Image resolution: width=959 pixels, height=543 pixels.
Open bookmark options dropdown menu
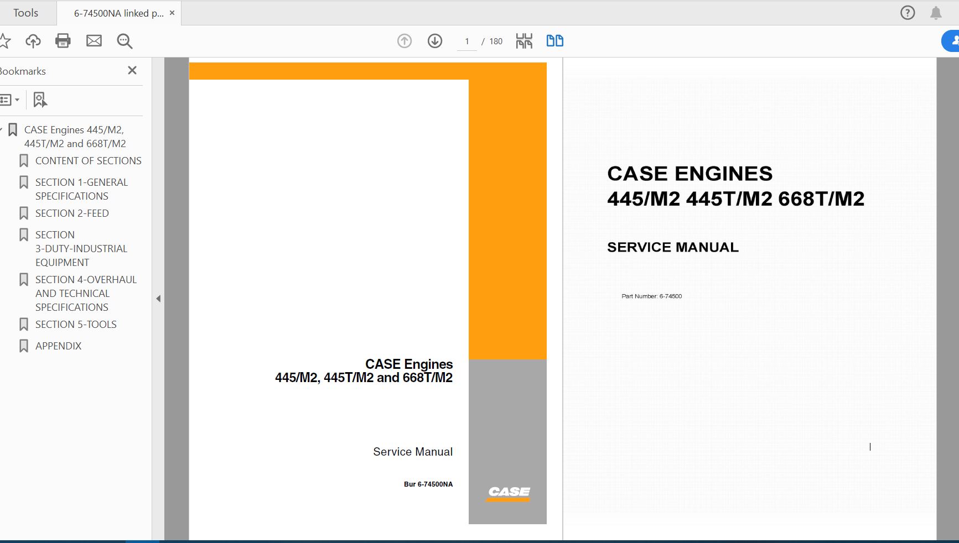point(10,100)
